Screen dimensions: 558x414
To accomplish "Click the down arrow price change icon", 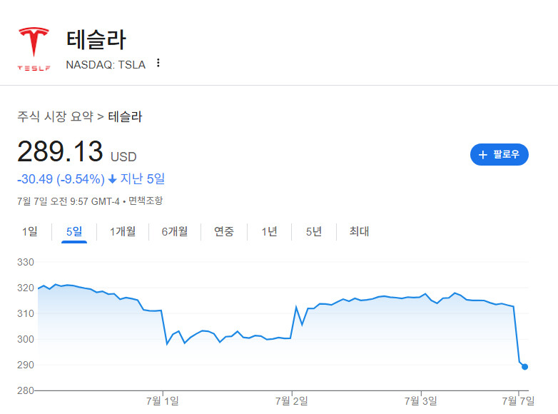I will coord(113,178).
